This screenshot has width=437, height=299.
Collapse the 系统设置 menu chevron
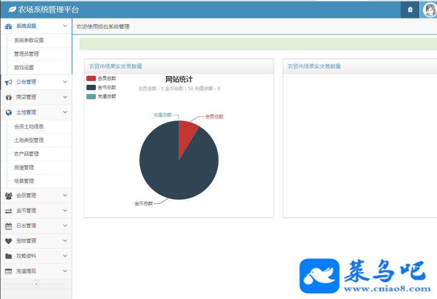pyautogui.click(x=65, y=26)
